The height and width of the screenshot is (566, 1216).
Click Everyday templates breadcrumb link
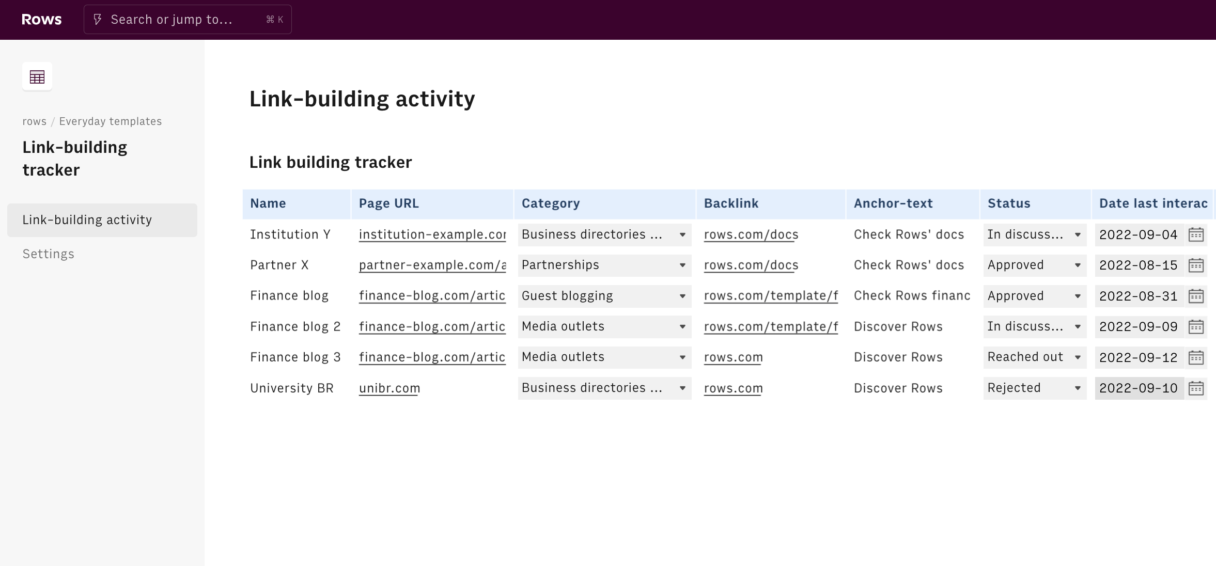coord(110,121)
